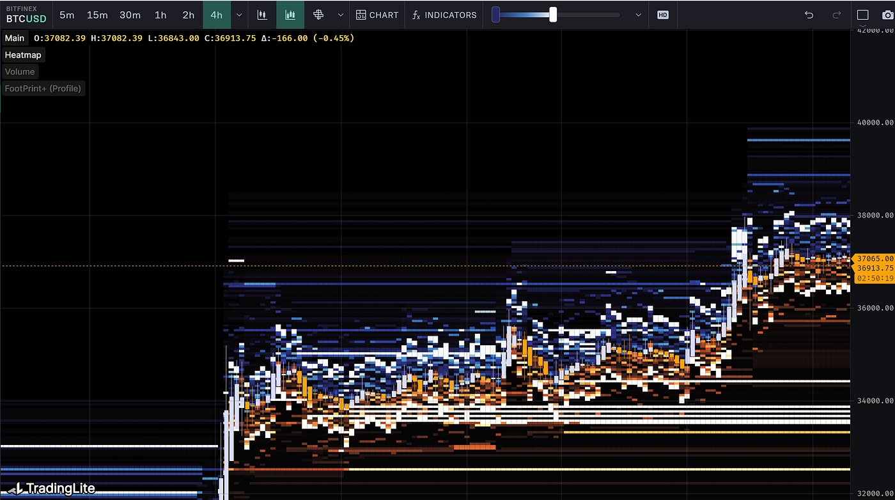The width and height of the screenshot is (895, 500).
Task: Click the open value O:37082.39
Action: tap(61, 38)
